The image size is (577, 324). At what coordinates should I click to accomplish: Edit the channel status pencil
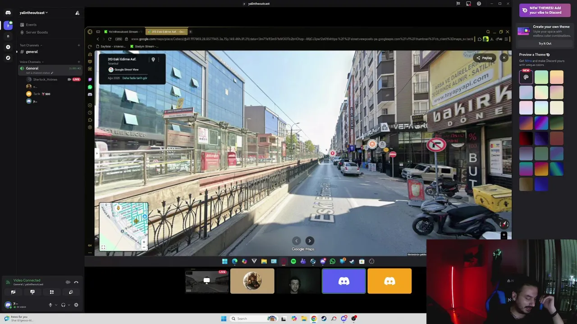click(52, 73)
